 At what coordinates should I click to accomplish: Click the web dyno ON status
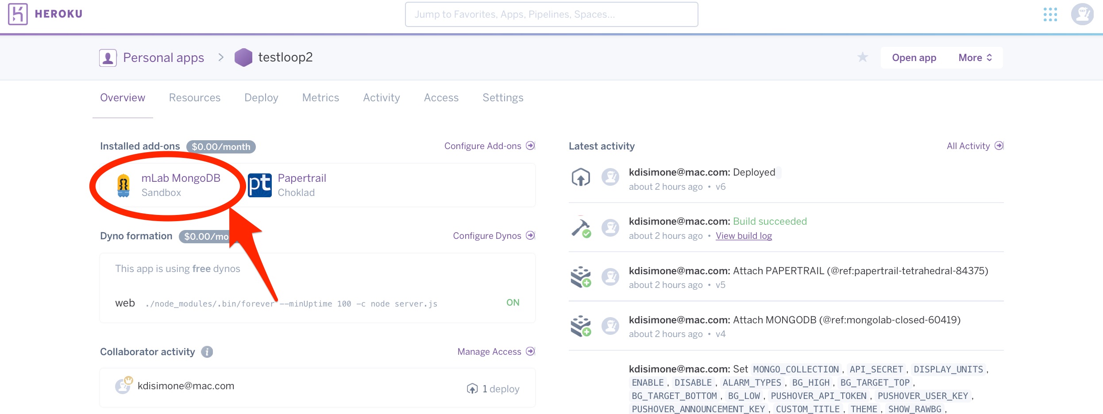tap(513, 303)
